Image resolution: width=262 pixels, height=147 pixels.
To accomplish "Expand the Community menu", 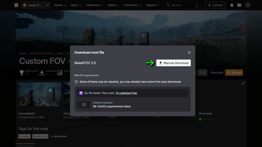I will pyautogui.click(x=132, y=5).
